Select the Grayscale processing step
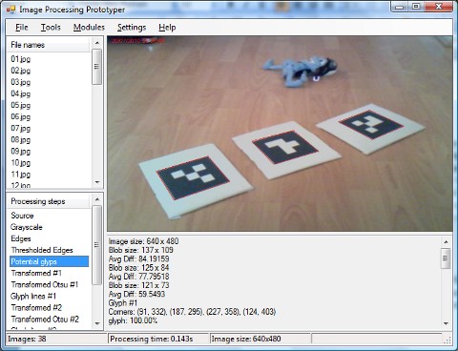 click(x=27, y=227)
